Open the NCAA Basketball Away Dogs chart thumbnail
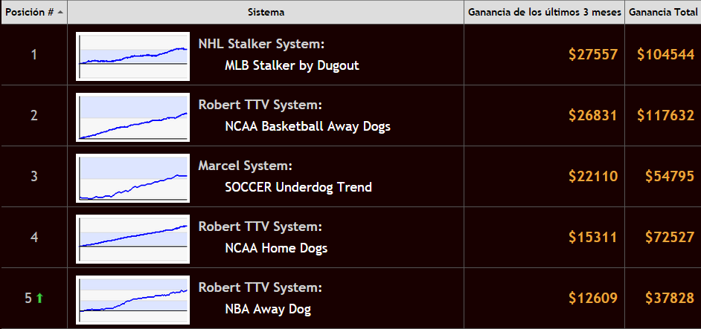This screenshot has width=701, height=329. pos(132,117)
